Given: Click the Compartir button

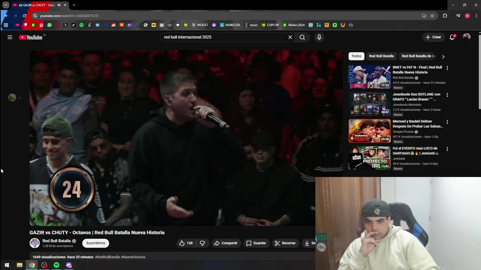Looking at the screenshot, I should pyautogui.click(x=226, y=243).
